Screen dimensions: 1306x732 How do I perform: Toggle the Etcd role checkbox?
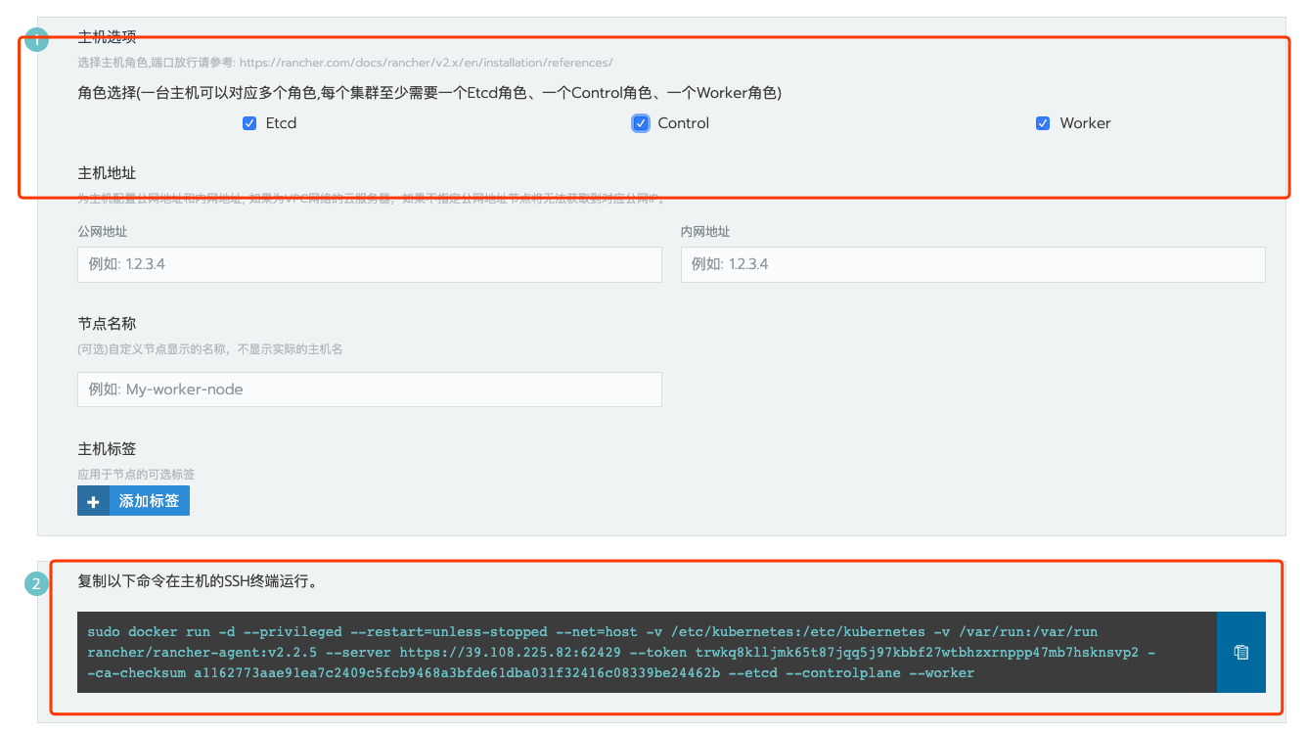pos(249,123)
